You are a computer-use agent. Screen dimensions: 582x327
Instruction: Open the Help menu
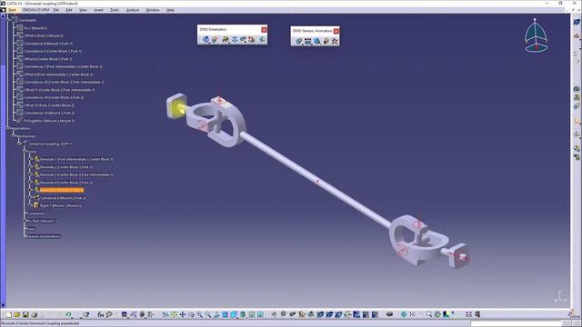point(170,10)
